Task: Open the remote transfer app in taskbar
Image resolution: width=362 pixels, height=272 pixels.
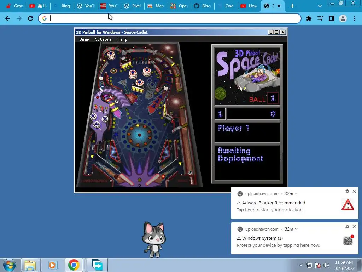Action: pos(97,265)
